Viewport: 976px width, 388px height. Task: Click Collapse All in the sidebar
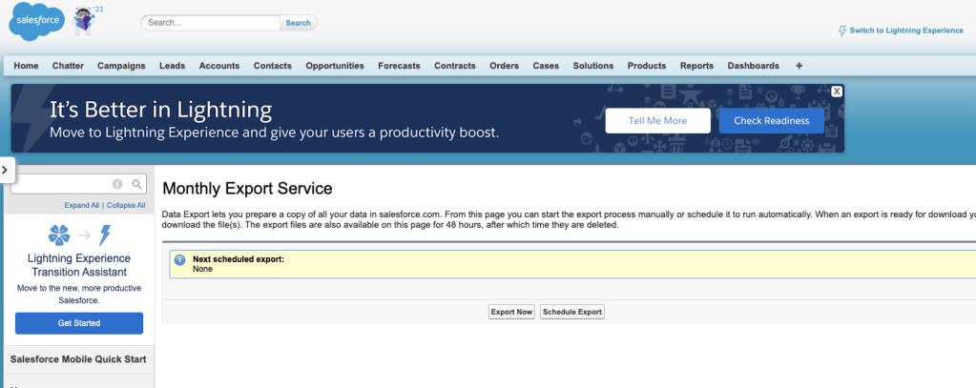tap(126, 205)
